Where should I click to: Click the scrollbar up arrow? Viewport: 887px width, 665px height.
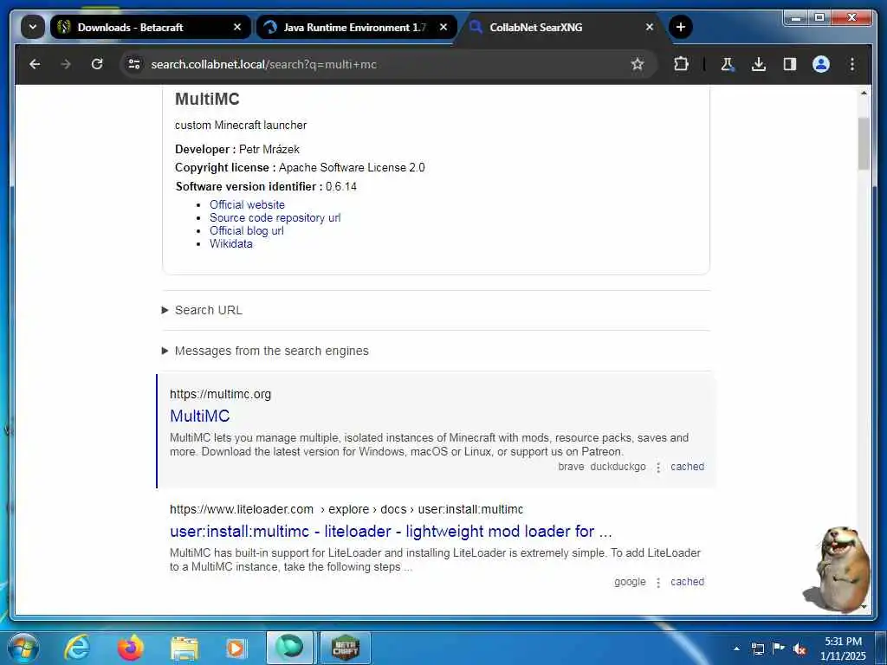(x=864, y=93)
